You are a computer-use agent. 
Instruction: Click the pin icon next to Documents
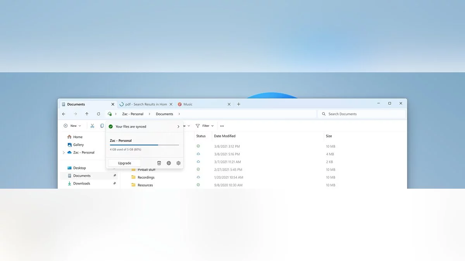(114, 176)
